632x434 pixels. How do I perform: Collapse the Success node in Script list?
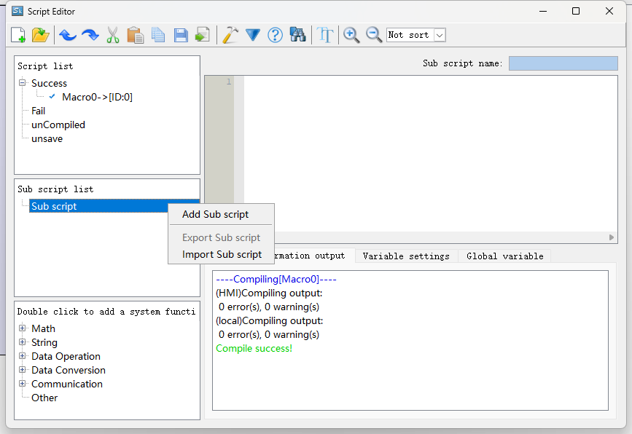(x=23, y=83)
